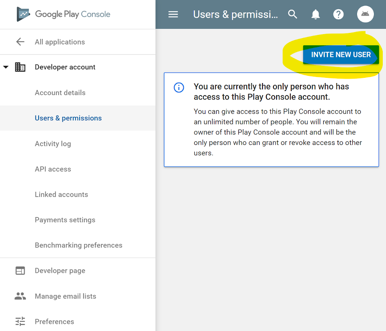
Task: Open API access settings
Action: (53, 169)
